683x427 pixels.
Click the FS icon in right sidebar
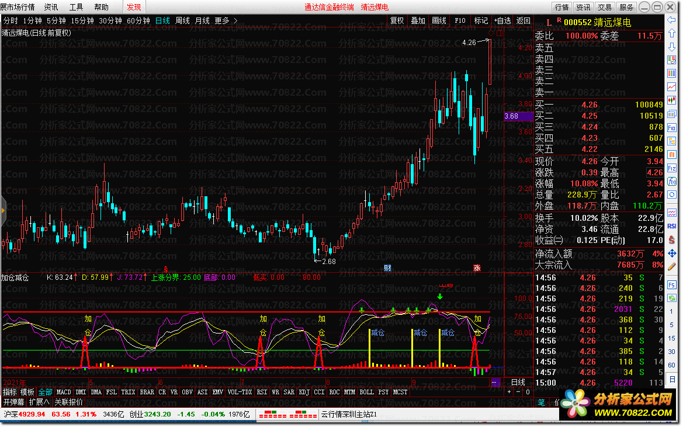672,285
